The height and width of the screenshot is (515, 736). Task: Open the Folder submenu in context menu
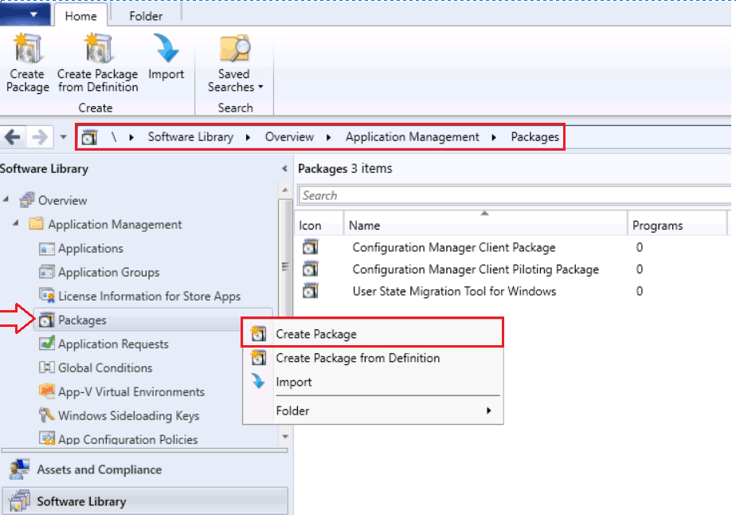click(372, 411)
